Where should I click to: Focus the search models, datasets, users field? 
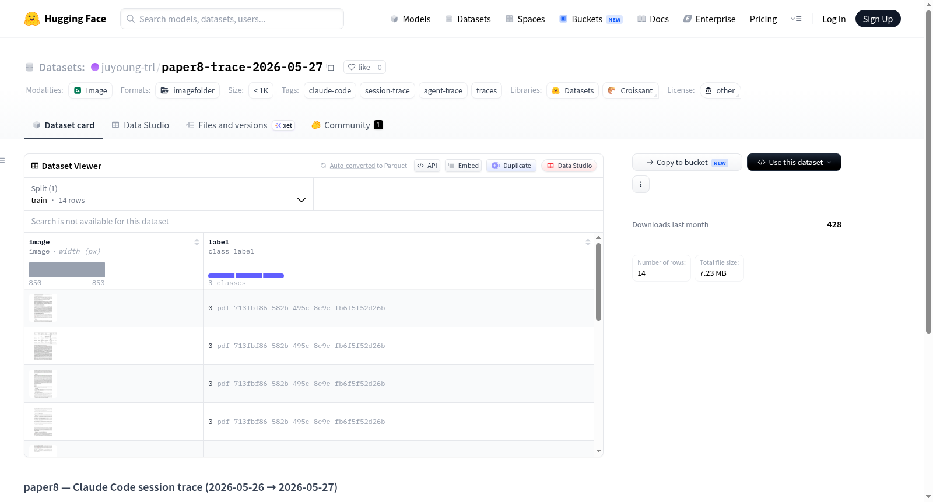tap(232, 19)
